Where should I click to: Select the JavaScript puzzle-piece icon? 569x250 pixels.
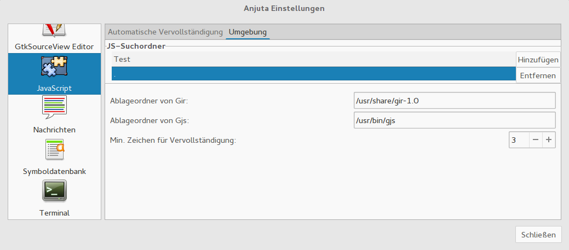tap(54, 67)
